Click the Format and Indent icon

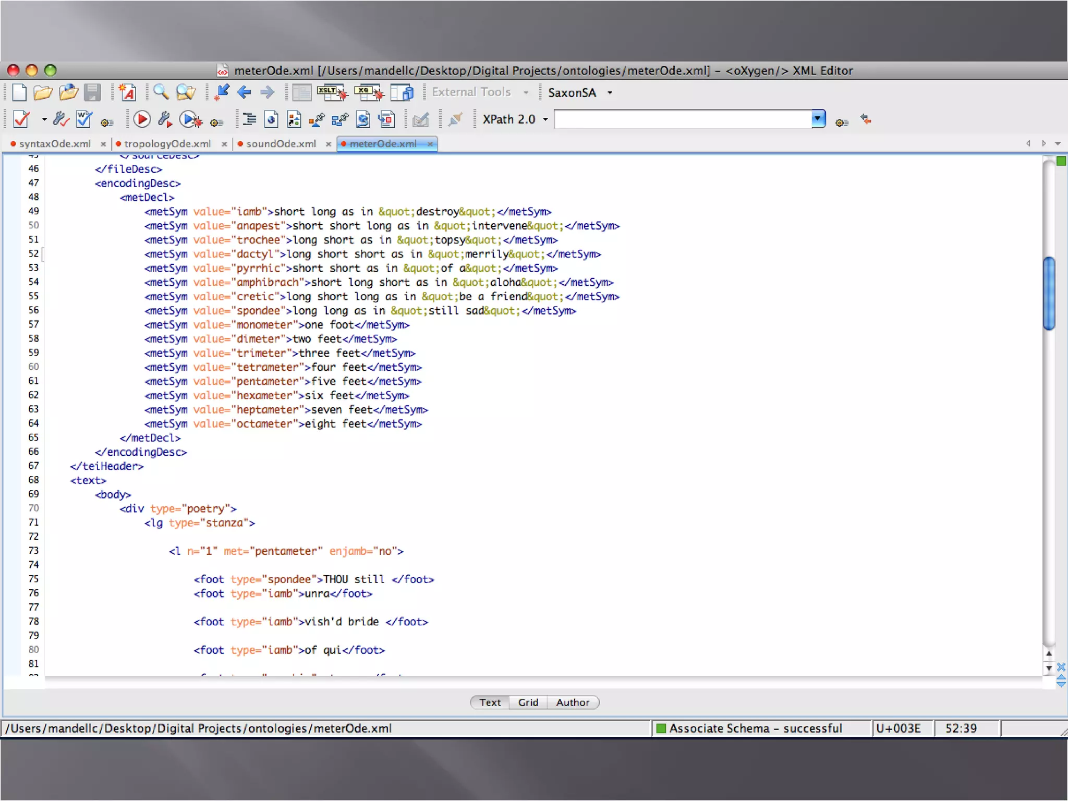249,119
